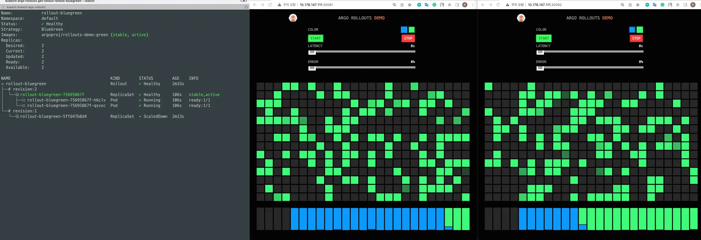The width and height of the screenshot is (701, 240).
Task: Select blue color swatch in 30082 demo
Action: click(632, 30)
